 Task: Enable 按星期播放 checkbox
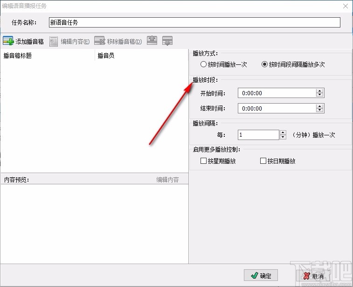point(218,161)
